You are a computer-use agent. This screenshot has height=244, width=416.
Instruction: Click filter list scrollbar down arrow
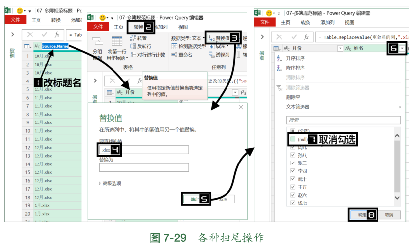[x=397, y=198]
